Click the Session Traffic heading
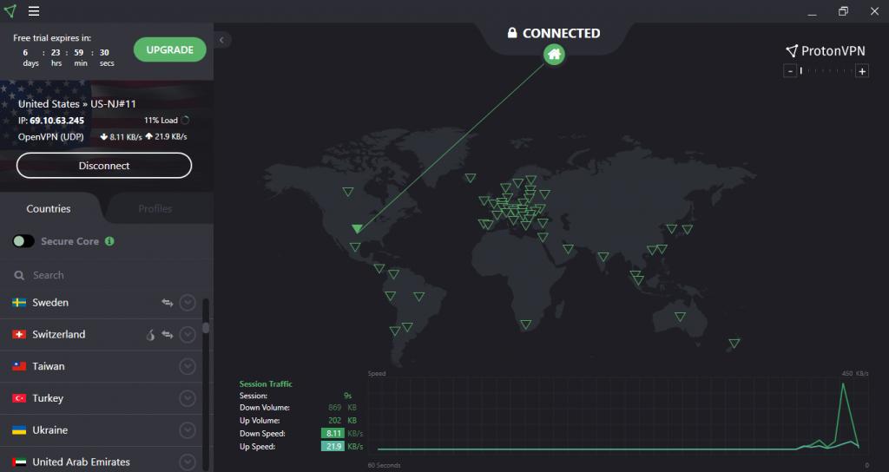 266,383
